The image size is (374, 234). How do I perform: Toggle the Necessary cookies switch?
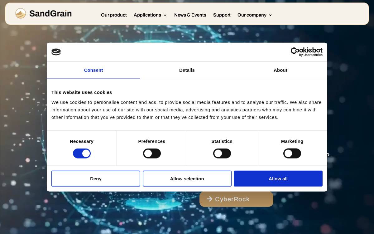click(82, 154)
